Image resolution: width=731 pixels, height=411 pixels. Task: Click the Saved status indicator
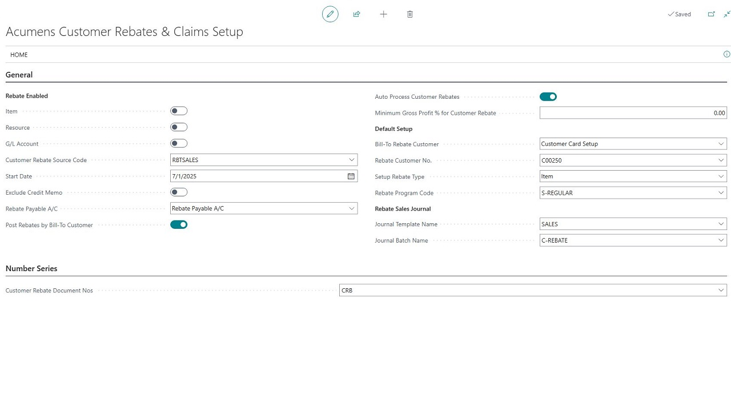pos(679,14)
